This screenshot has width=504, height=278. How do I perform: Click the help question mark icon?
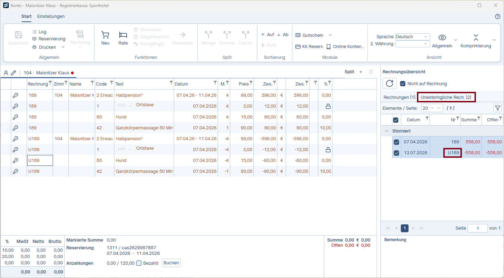point(497,16)
